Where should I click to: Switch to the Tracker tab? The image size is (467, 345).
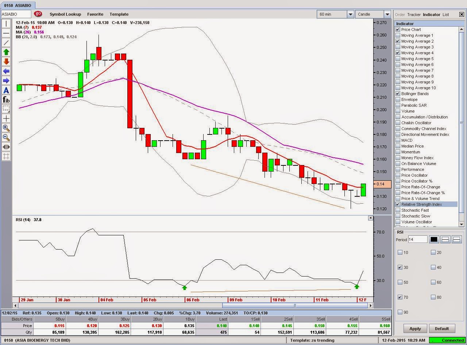click(x=414, y=15)
